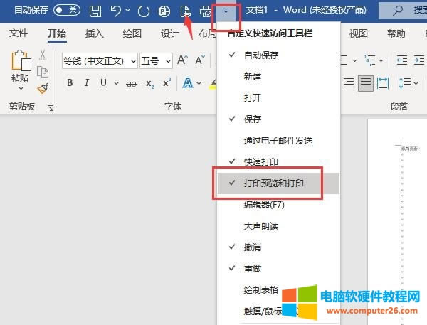Click the Undo arrow icon
The width and height of the screenshot is (427, 325).
(117, 11)
